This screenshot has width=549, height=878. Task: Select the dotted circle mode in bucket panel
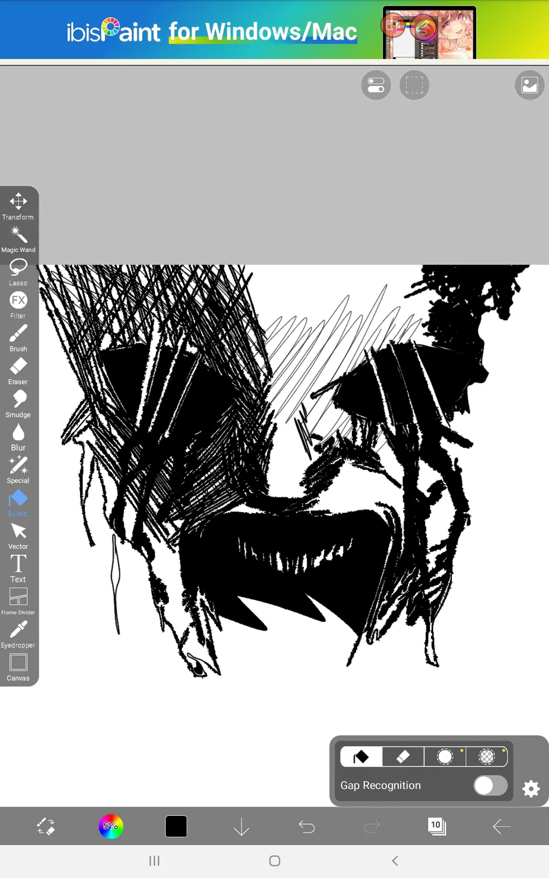coord(487,757)
